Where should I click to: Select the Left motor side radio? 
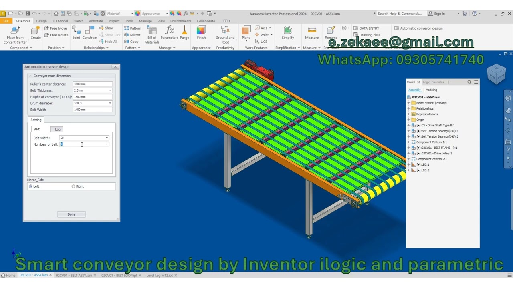click(x=30, y=186)
